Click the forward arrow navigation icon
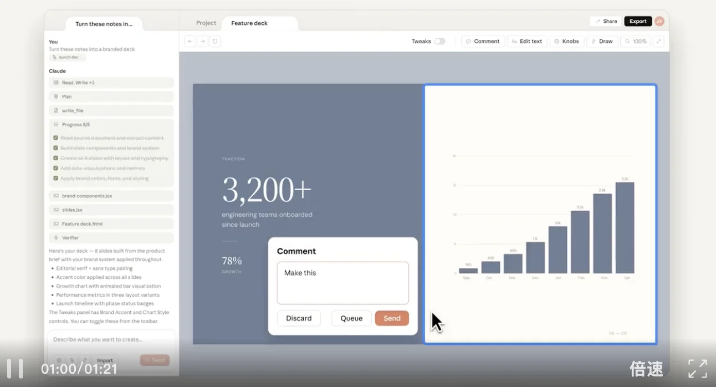Image resolution: width=716 pixels, height=387 pixels. tap(203, 41)
